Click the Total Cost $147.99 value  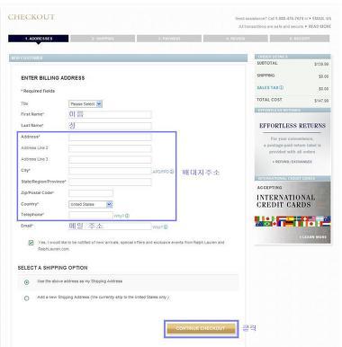tap(321, 101)
